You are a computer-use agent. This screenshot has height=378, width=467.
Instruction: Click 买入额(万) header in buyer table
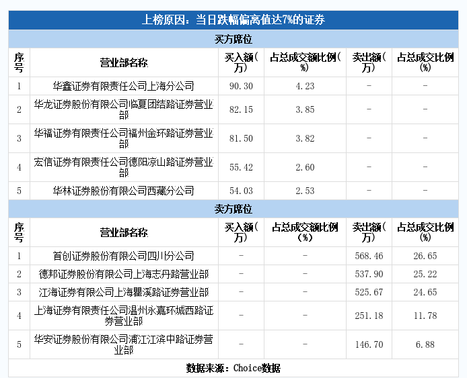tap(241, 62)
